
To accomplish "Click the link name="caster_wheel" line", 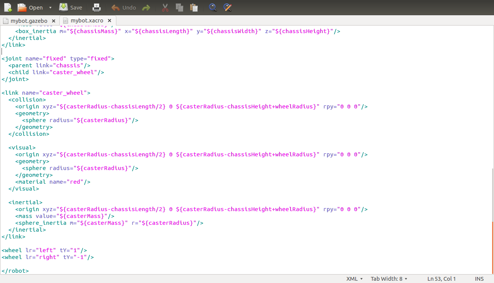I will pos(46,93).
